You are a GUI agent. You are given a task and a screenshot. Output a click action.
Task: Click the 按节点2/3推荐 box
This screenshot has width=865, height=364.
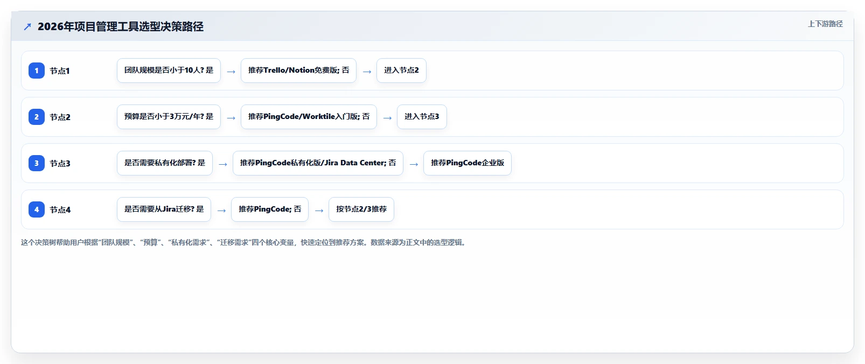pos(361,209)
